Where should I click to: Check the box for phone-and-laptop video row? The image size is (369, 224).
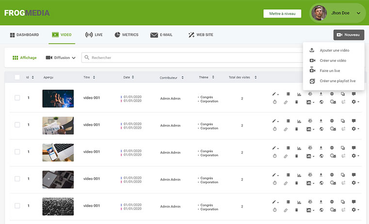pyautogui.click(x=17, y=152)
